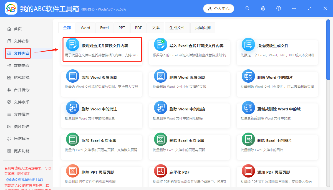Open the 按规则查找并替换文件内容 tool icon
The height and width of the screenshot is (190, 333).
(72, 44)
